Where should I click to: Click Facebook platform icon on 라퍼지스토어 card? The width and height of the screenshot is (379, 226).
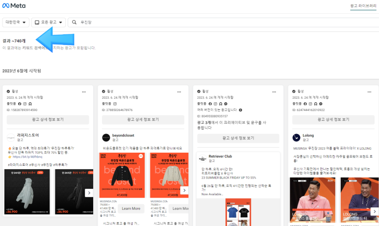coord(20,104)
